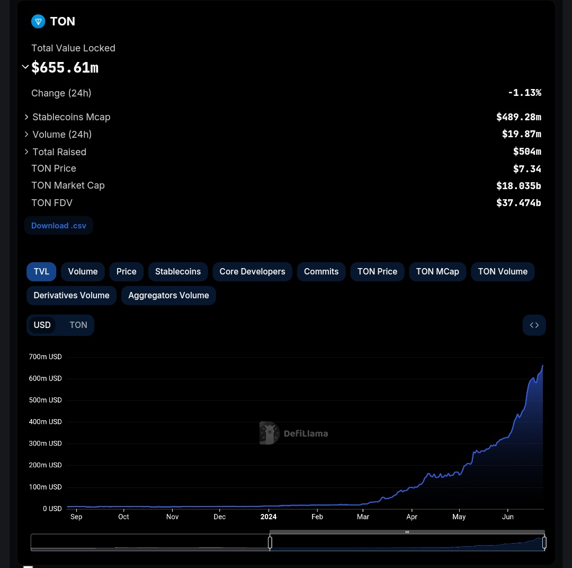The image size is (572, 568).
Task: Open the Aggregators Volume chart
Action: [x=168, y=295]
